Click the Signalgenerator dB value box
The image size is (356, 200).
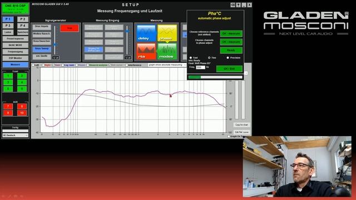(56, 58)
